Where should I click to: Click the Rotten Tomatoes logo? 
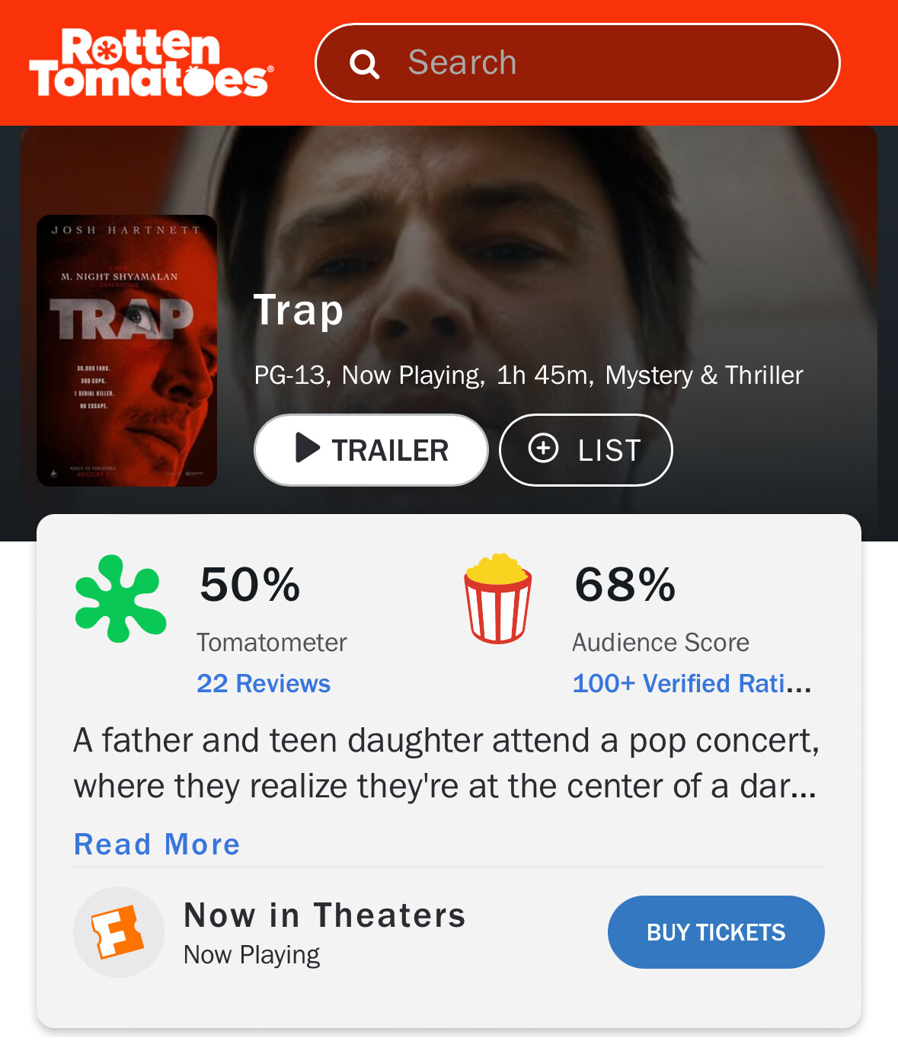point(151,63)
